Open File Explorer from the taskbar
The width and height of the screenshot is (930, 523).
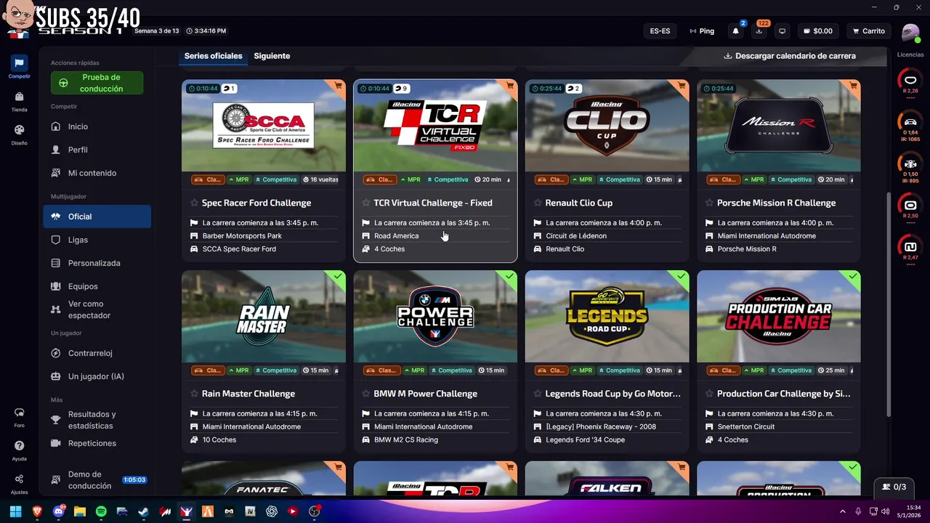(x=80, y=511)
